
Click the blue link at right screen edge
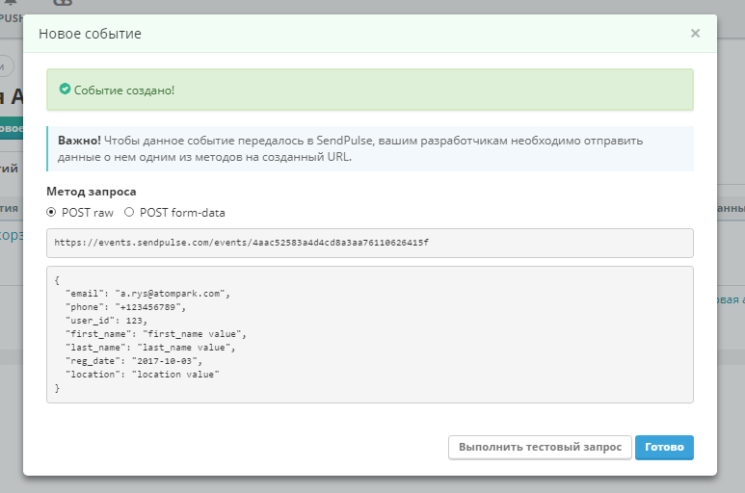point(730,299)
